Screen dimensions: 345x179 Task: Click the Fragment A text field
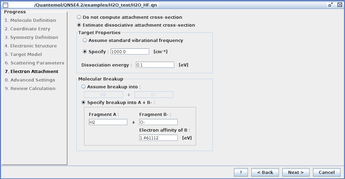(x=108, y=122)
